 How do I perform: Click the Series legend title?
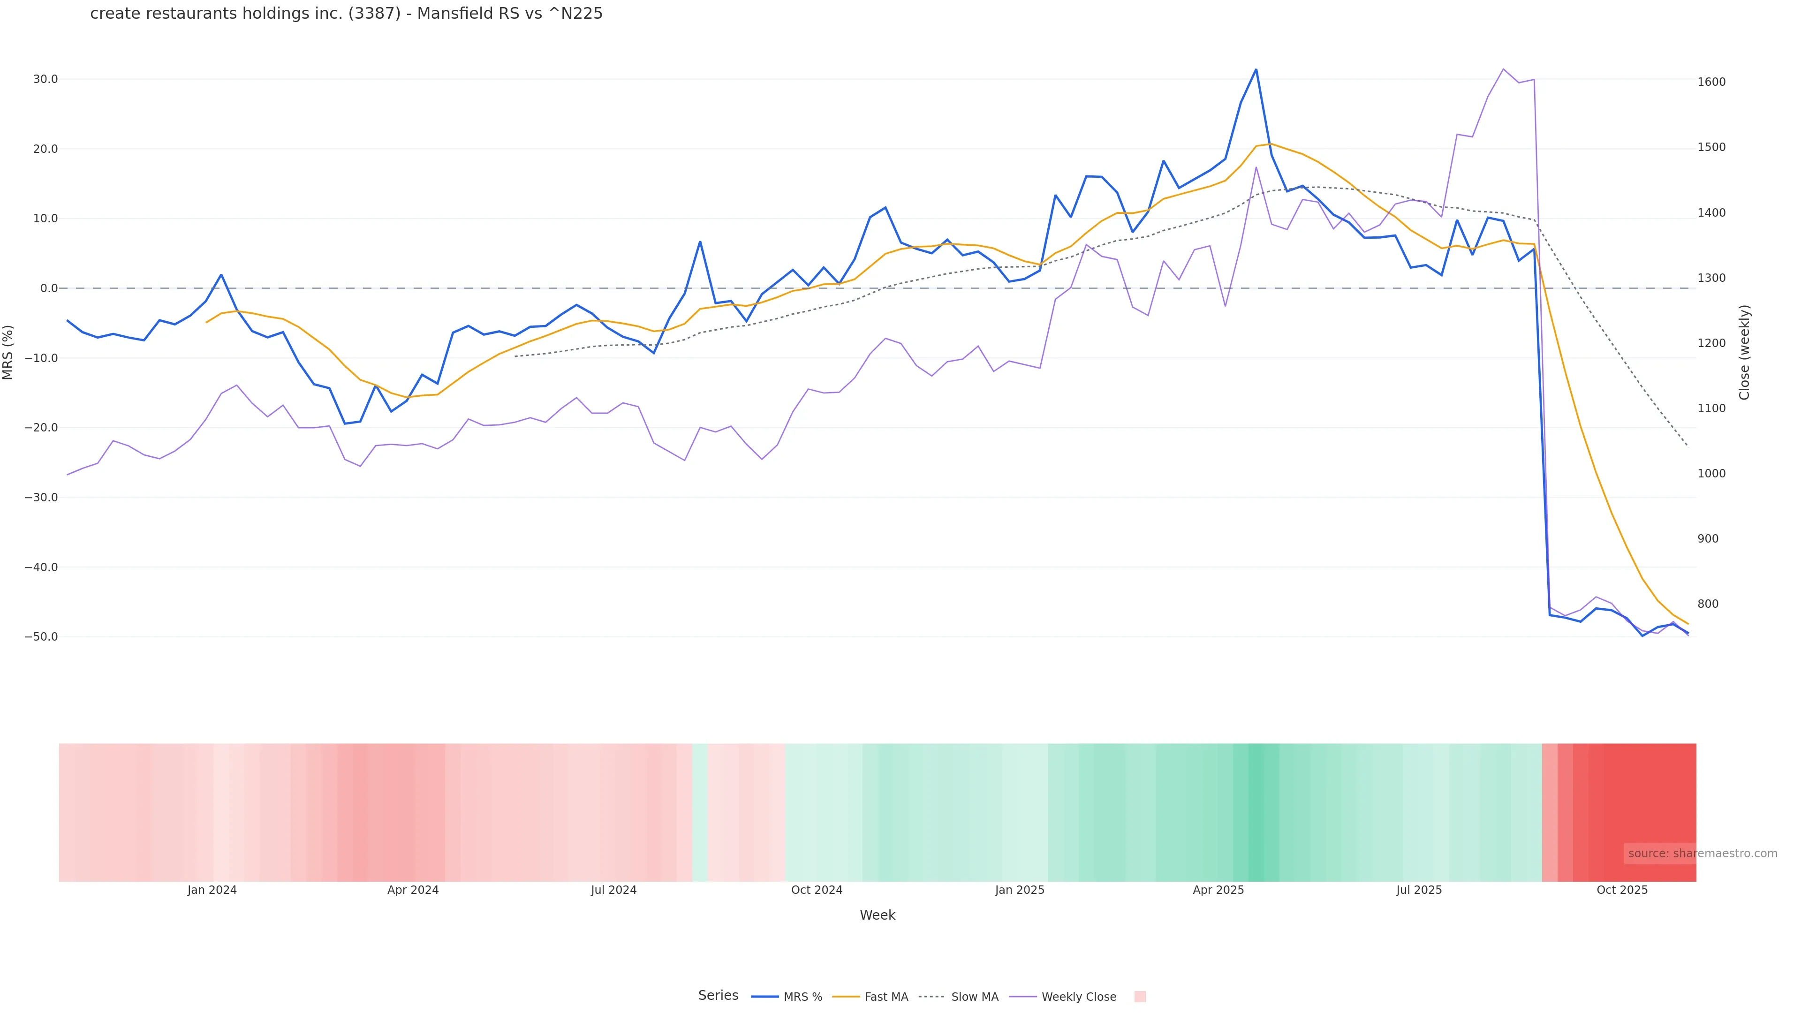click(x=718, y=996)
